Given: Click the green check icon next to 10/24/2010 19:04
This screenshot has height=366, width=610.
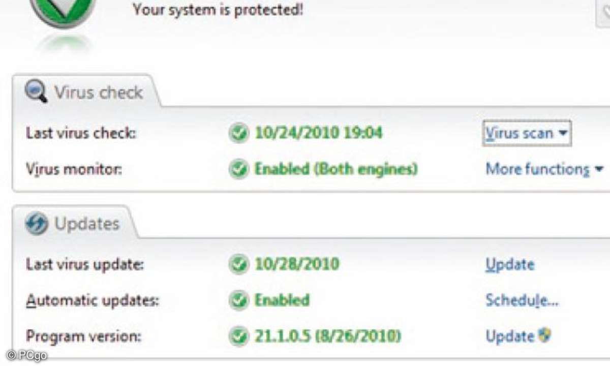Looking at the screenshot, I should tap(238, 134).
